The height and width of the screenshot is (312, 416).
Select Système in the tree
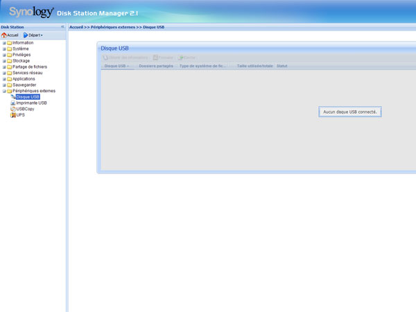(x=20, y=49)
